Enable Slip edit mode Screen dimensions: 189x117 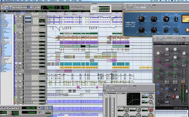(3, 8)
